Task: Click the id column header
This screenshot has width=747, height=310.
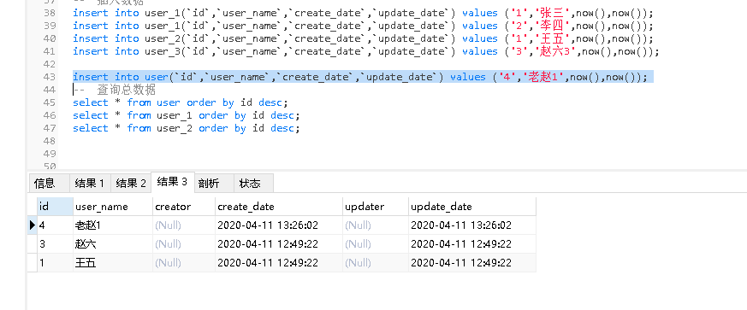Action: click(x=56, y=207)
